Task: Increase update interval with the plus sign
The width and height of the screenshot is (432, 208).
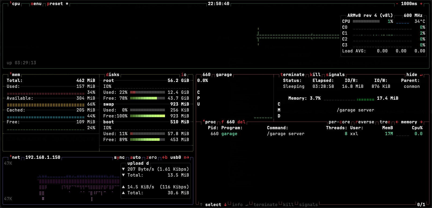Action: (x=421, y=4)
